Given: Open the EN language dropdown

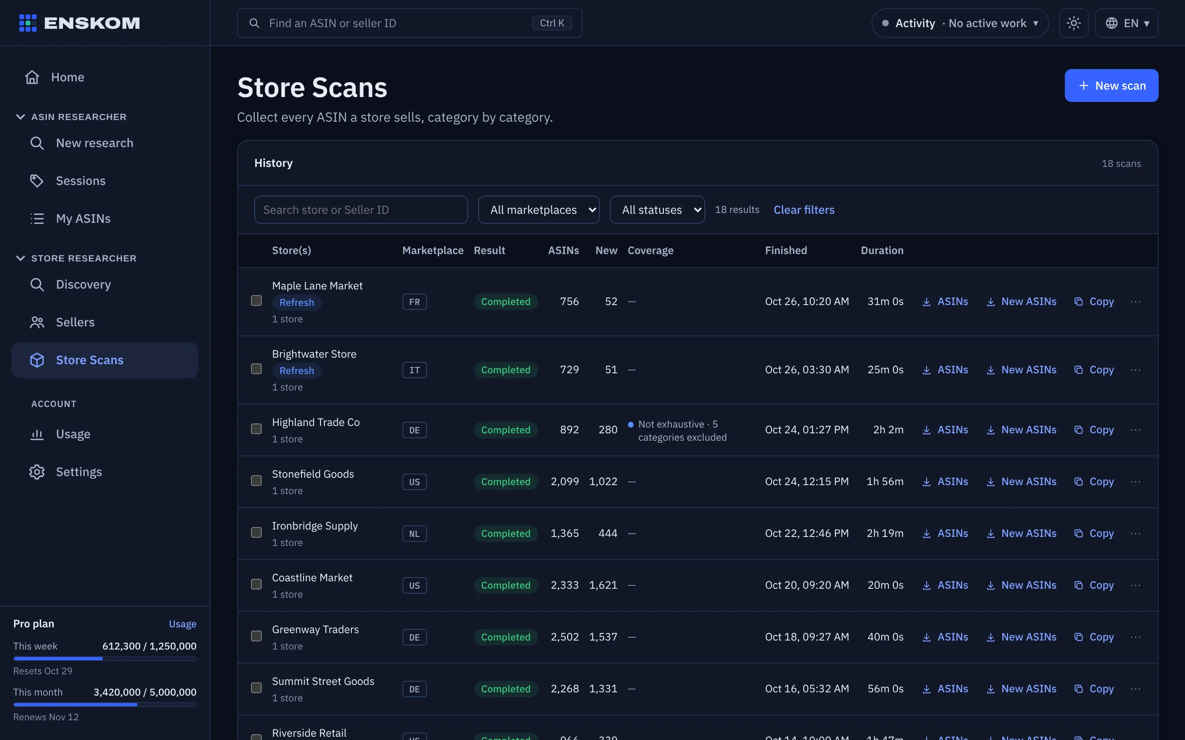Looking at the screenshot, I should (1127, 23).
